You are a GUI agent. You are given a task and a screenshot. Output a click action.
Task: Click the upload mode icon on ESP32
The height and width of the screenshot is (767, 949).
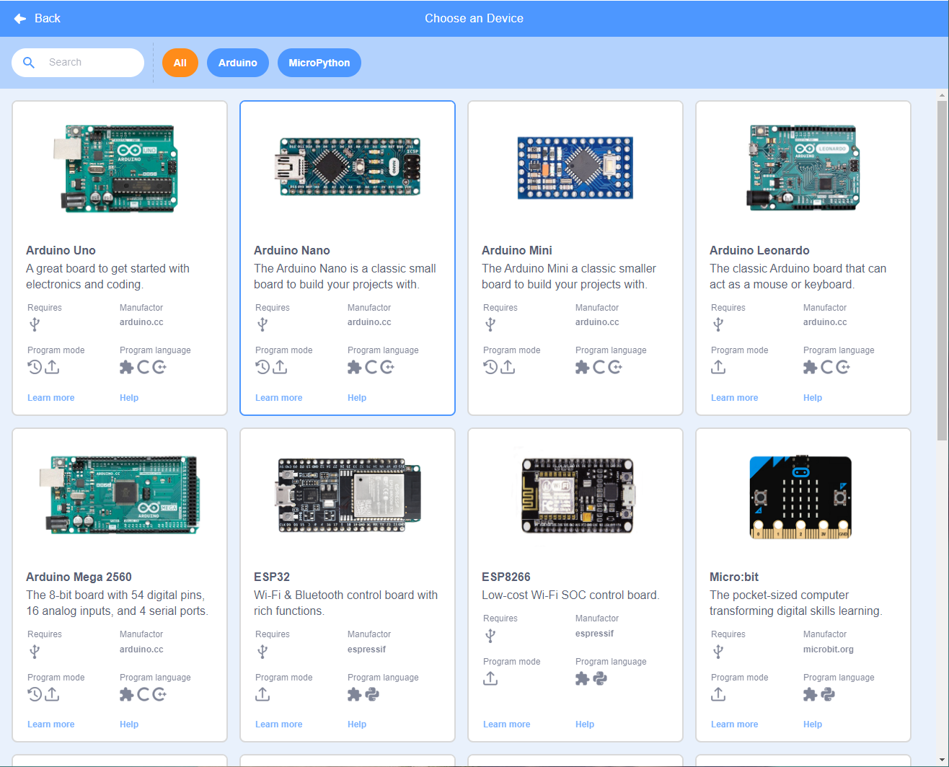pyautogui.click(x=262, y=695)
